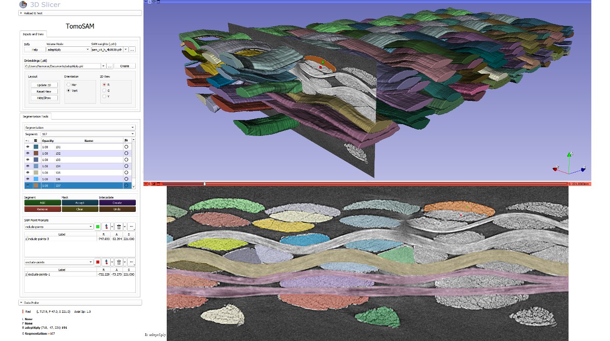Open more options for the include-points list

tap(131, 226)
